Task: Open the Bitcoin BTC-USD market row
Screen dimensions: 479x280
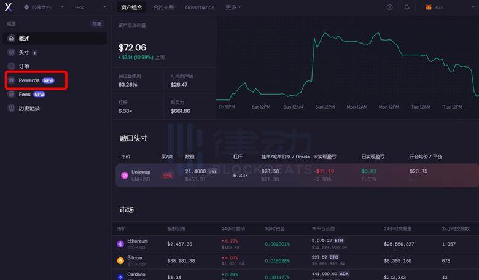Action: (x=295, y=260)
